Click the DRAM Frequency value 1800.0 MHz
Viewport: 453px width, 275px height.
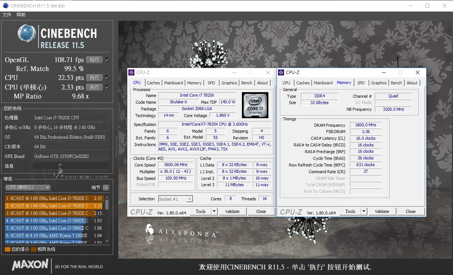tap(366, 125)
